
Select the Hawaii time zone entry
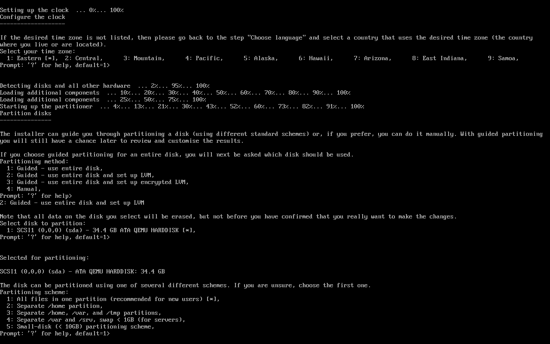[316, 58]
